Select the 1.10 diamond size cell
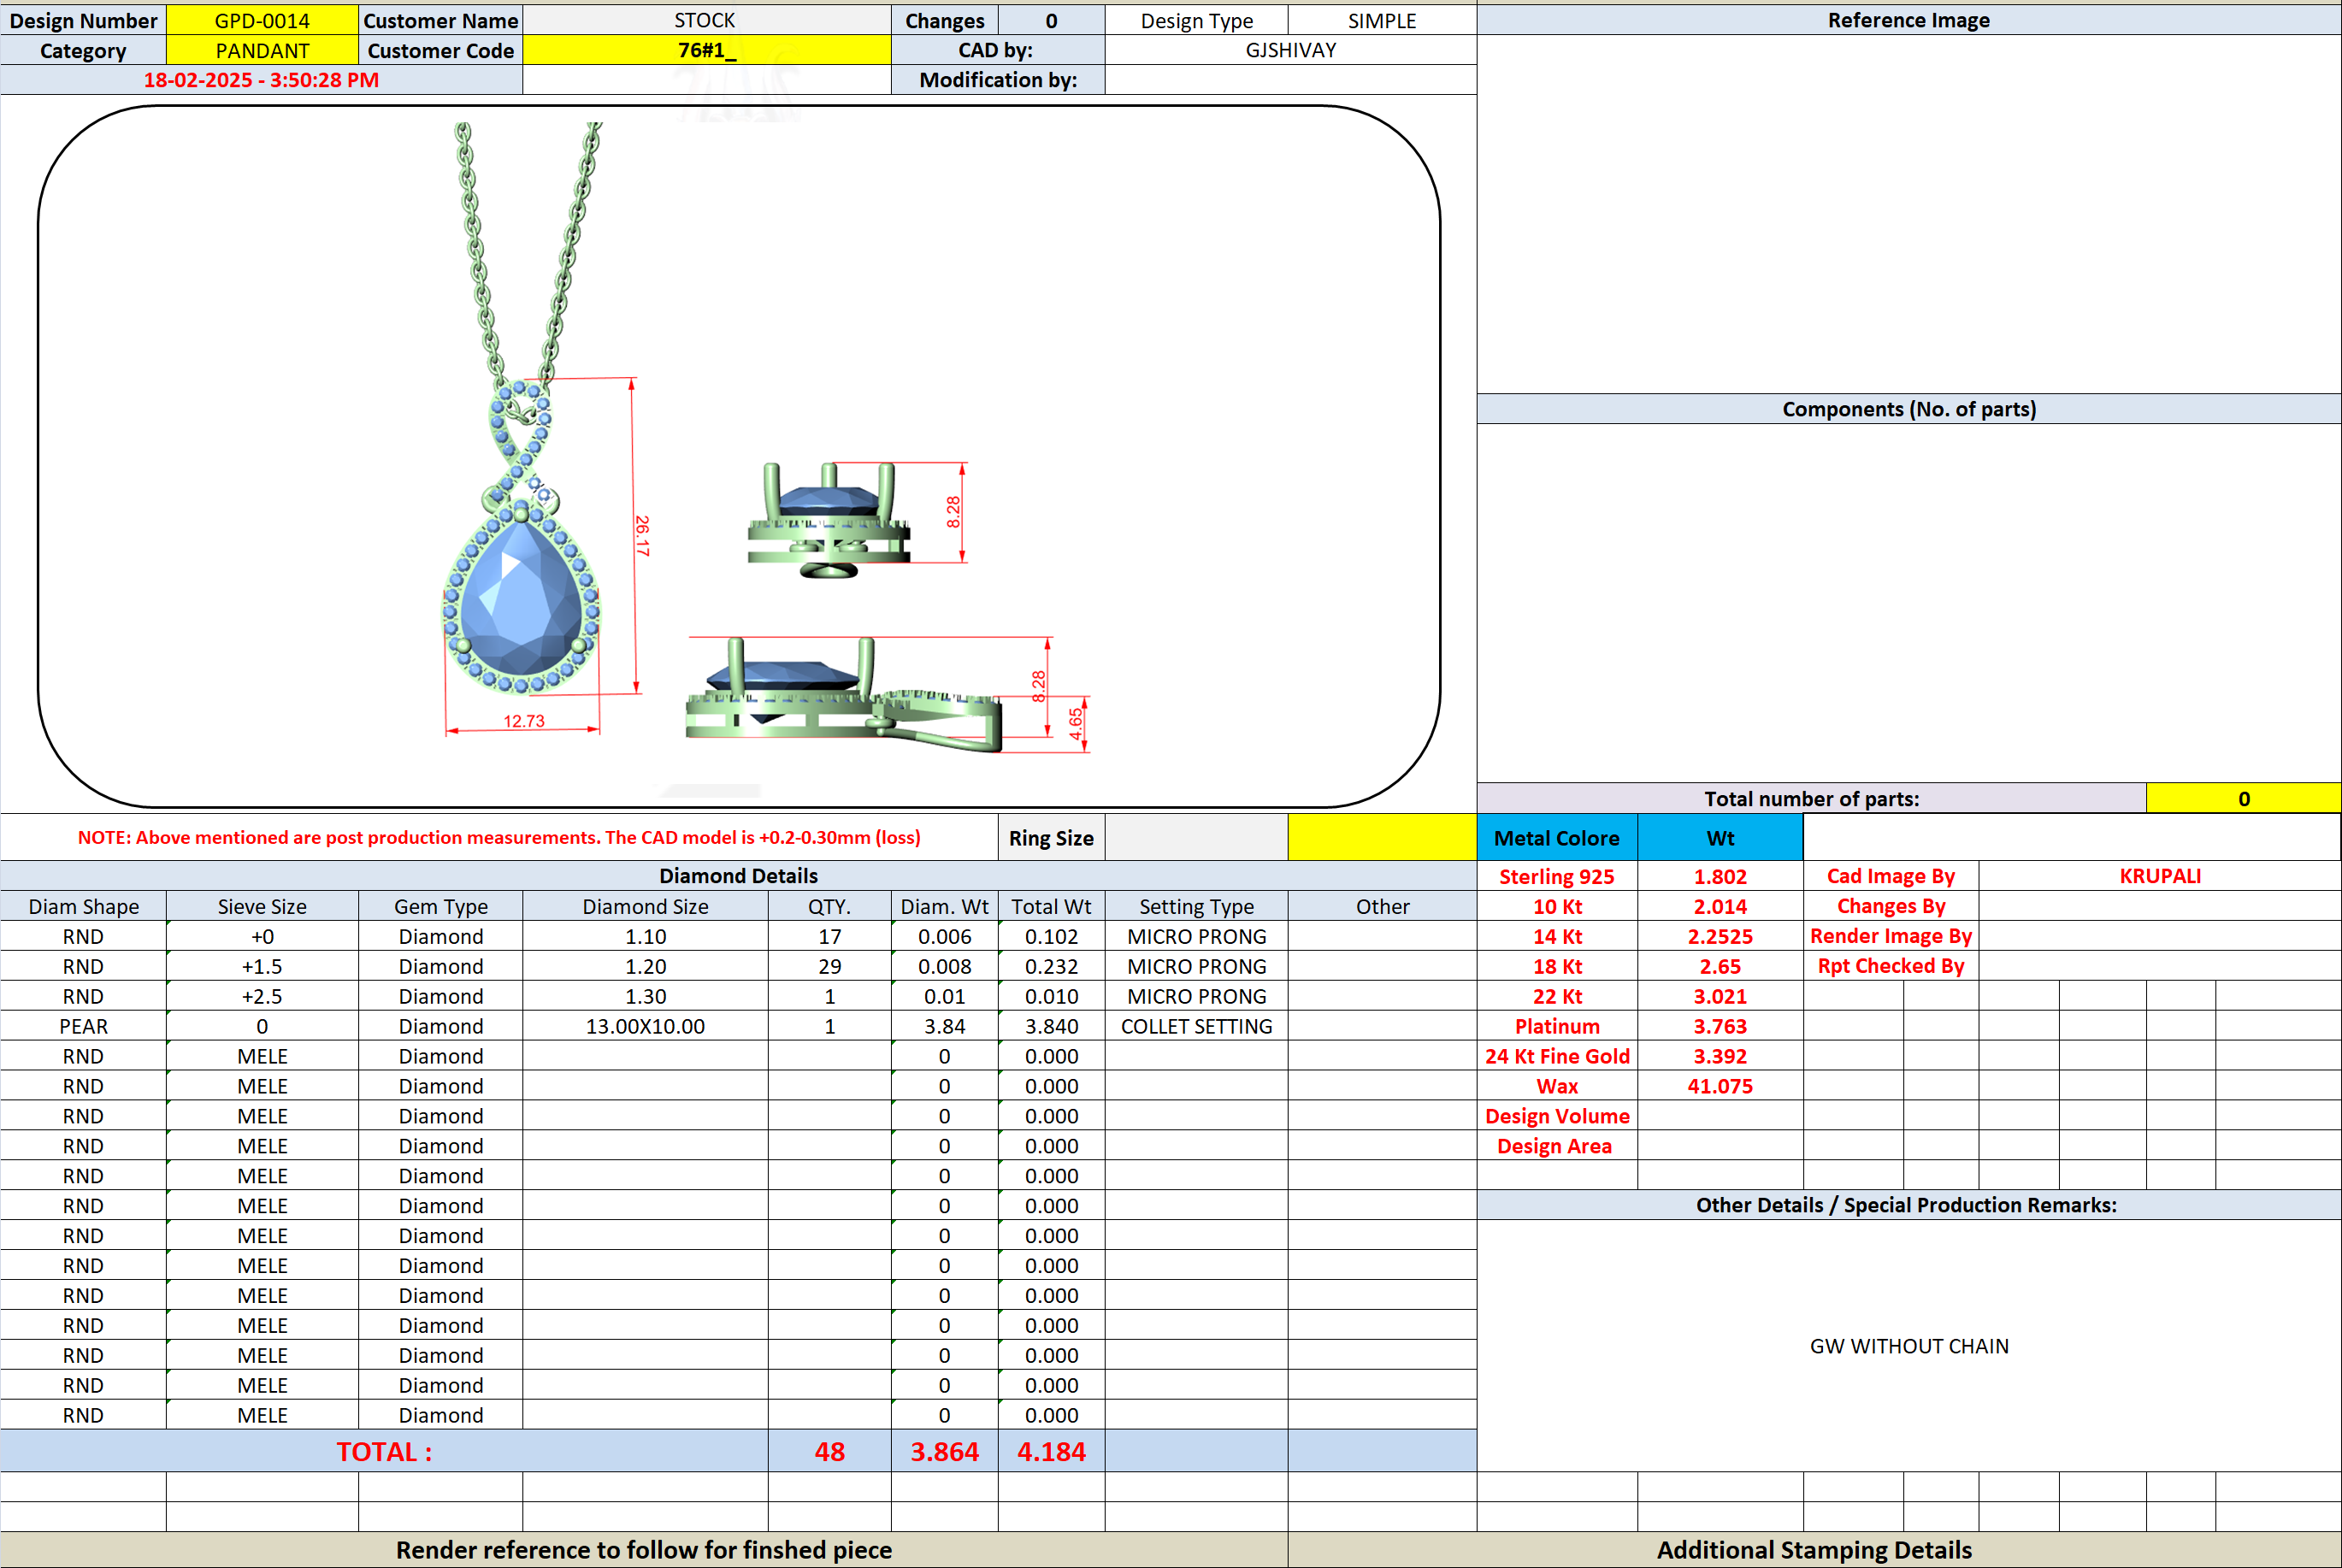This screenshot has width=2342, height=1568. click(x=645, y=936)
